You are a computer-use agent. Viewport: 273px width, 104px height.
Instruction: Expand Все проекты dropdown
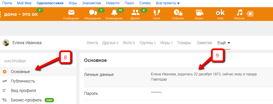pos(168,3)
